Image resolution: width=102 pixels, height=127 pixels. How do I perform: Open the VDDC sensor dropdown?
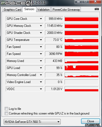click(x=41, y=89)
